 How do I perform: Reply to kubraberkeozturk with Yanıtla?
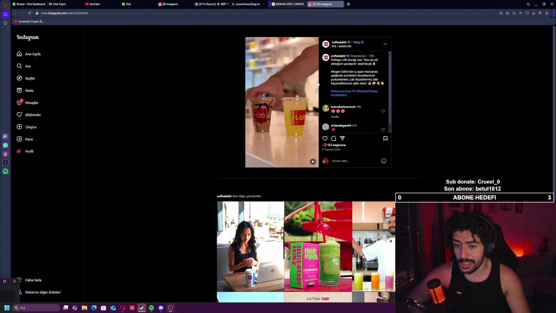point(335,117)
